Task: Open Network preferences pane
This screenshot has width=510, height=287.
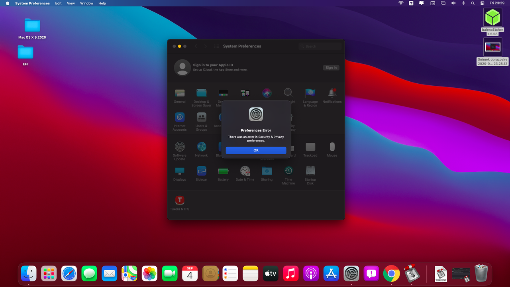Action: point(201,149)
